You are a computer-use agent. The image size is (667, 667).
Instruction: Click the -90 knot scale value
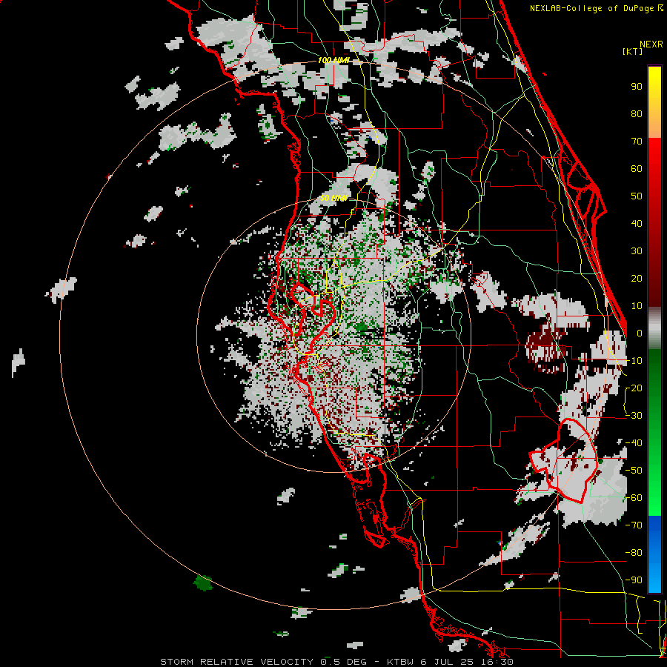click(634, 580)
